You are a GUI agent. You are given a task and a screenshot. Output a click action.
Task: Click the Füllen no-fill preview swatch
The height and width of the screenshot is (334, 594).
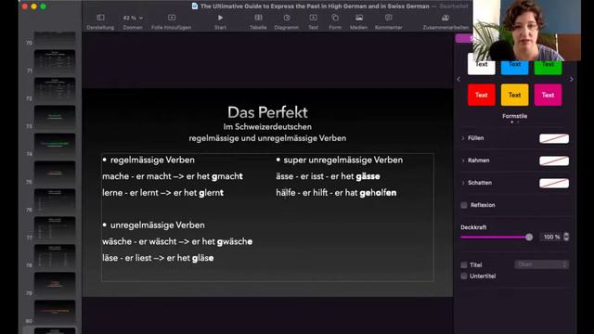pos(554,138)
